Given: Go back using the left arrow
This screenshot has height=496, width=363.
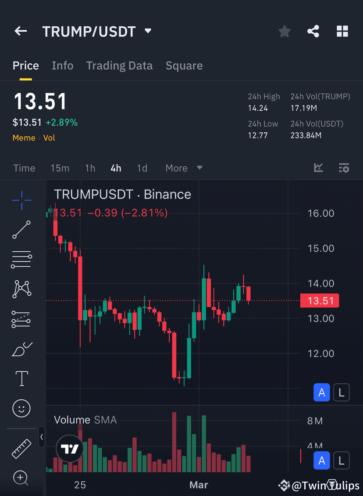Looking at the screenshot, I should [21, 31].
